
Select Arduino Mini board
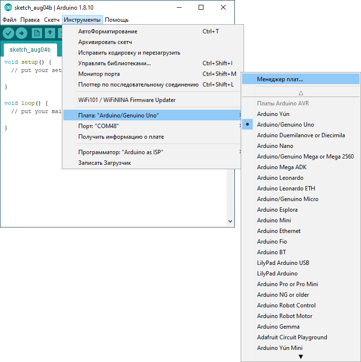301,220
